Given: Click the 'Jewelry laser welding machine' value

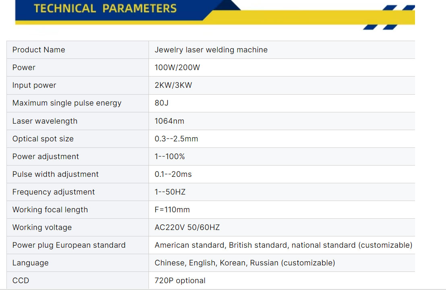Looking at the screenshot, I should 211,50.
